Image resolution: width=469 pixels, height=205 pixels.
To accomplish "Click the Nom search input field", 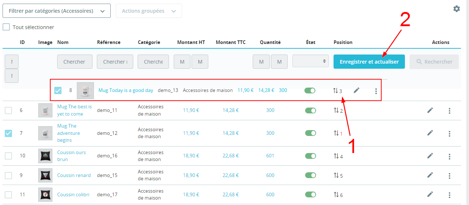I will [x=75, y=62].
